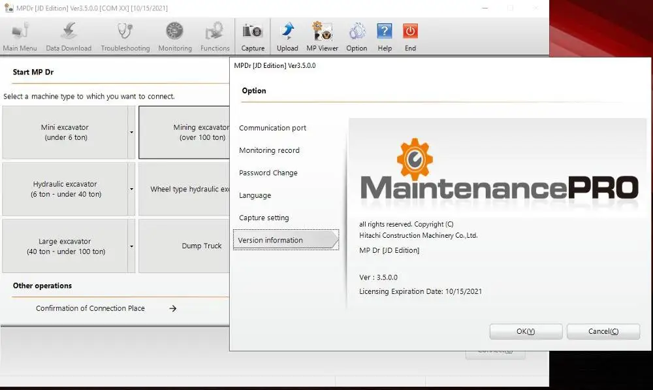The image size is (653, 390).
Task: Open Password Change option
Action: tap(268, 173)
